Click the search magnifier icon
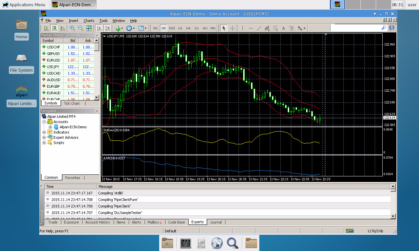Viewport: 419px width, 251px height. [x=384, y=28]
